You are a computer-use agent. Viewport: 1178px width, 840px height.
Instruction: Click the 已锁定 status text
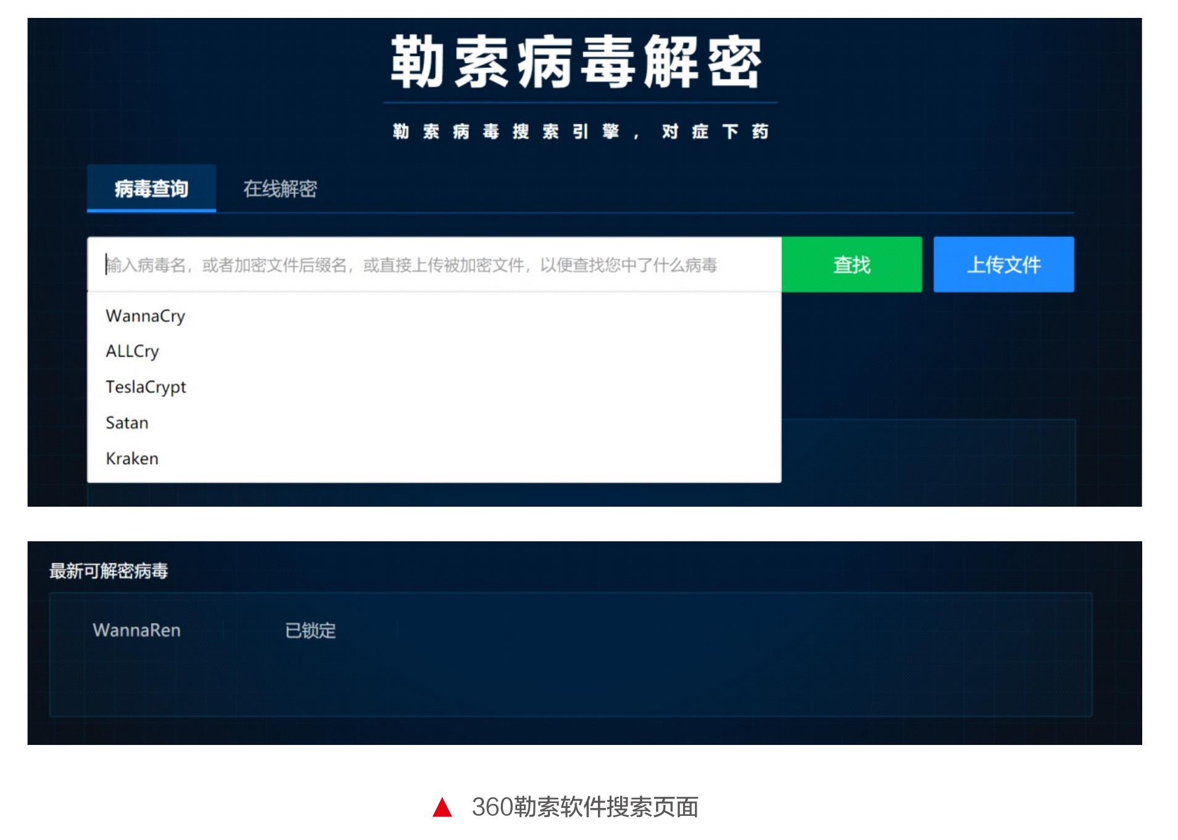point(310,630)
